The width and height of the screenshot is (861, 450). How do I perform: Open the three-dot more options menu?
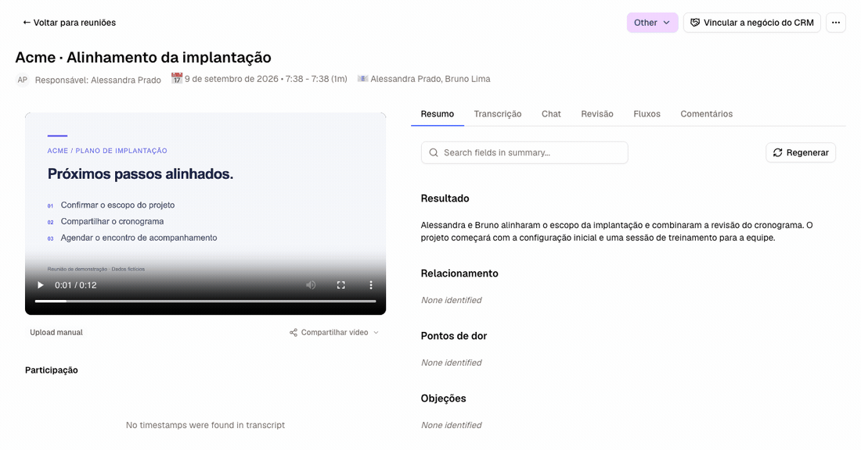(836, 23)
